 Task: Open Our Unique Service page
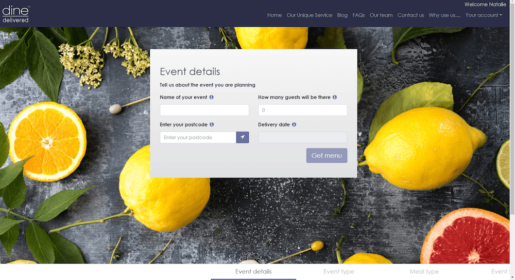pyautogui.click(x=310, y=15)
